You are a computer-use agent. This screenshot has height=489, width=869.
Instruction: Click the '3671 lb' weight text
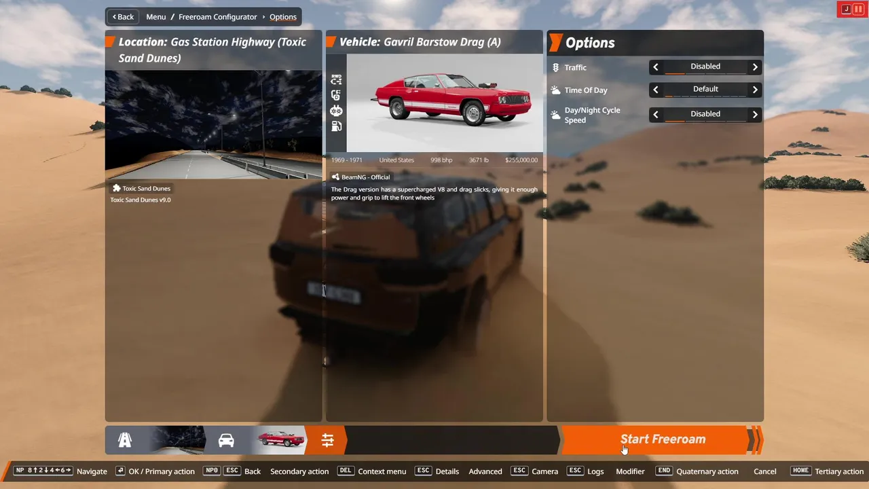tap(479, 160)
